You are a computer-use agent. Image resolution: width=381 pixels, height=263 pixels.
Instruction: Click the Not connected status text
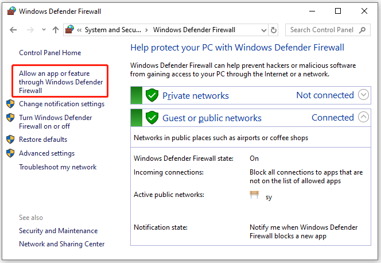[x=325, y=95]
